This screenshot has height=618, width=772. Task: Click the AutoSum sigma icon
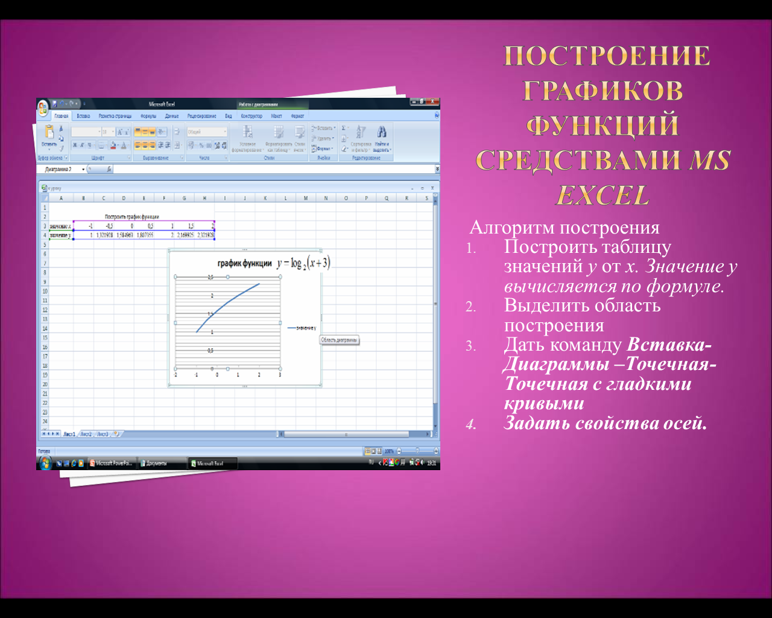pos(344,128)
